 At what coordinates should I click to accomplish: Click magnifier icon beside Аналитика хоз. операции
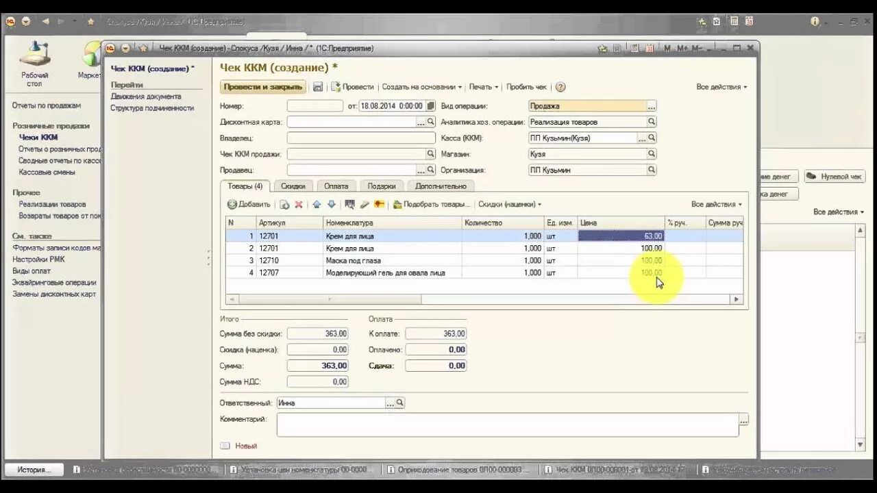point(652,122)
